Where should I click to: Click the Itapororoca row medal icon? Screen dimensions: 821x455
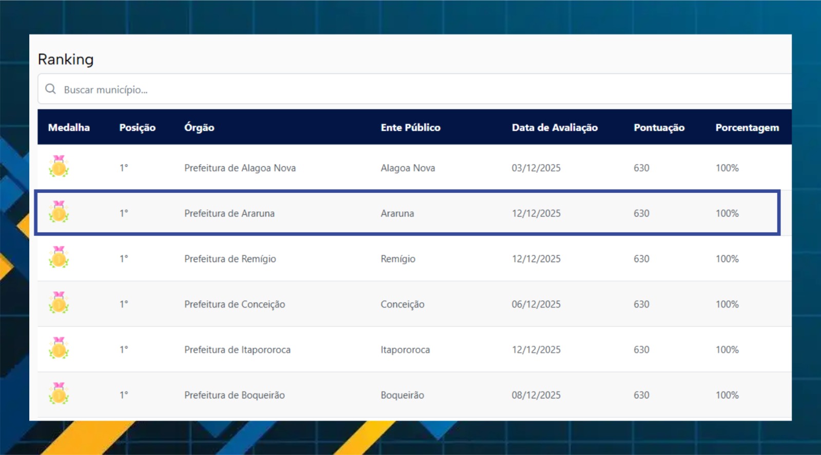(58, 348)
